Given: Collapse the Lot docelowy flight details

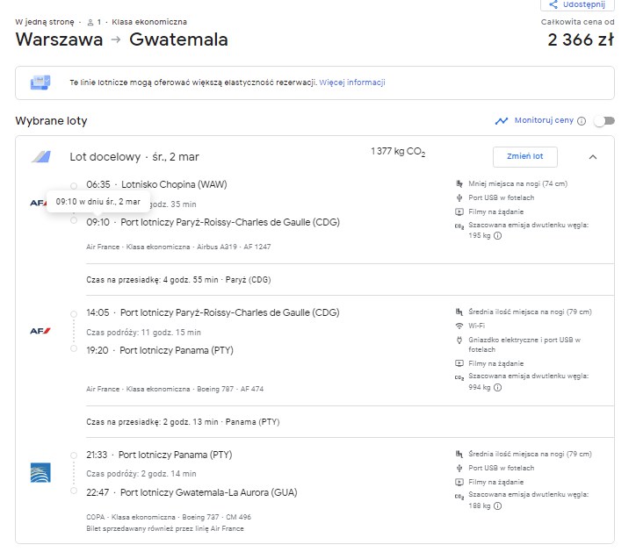Looking at the screenshot, I should pyautogui.click(x=593, y=157).
